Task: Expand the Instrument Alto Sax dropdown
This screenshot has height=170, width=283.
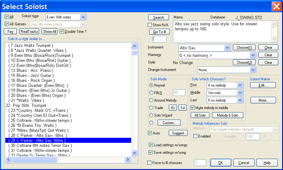Action: click(227, 48)
